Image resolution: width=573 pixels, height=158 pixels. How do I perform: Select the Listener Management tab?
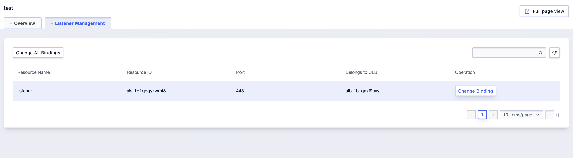coord(78,23)
